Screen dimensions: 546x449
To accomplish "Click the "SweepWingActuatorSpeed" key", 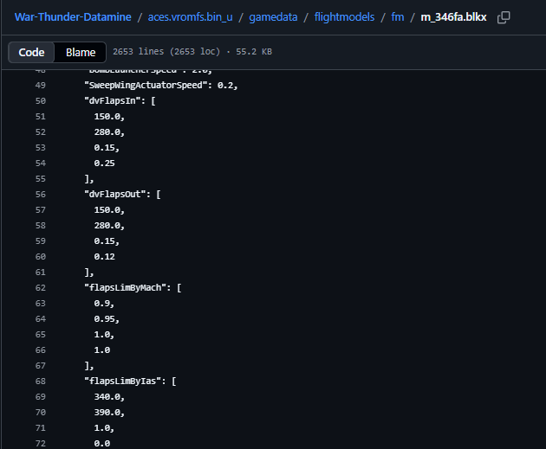I will [x=146, y=86].
